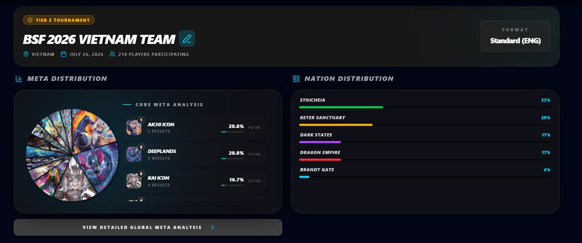Image resolution: width=582 pixels, height=243 pixels.
Task: Click the Vietnam location pin icon
Action: [x=26, y=54]
